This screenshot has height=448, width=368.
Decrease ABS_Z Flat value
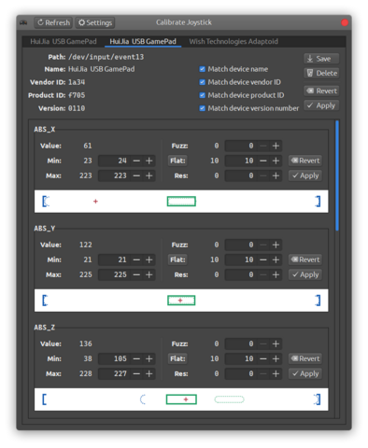[263, 358]
